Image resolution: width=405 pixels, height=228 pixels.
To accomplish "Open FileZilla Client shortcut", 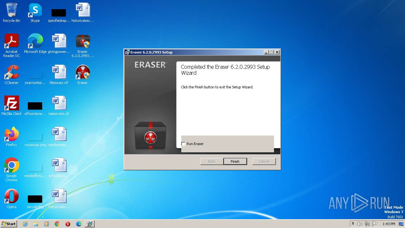I will [11, 106].
